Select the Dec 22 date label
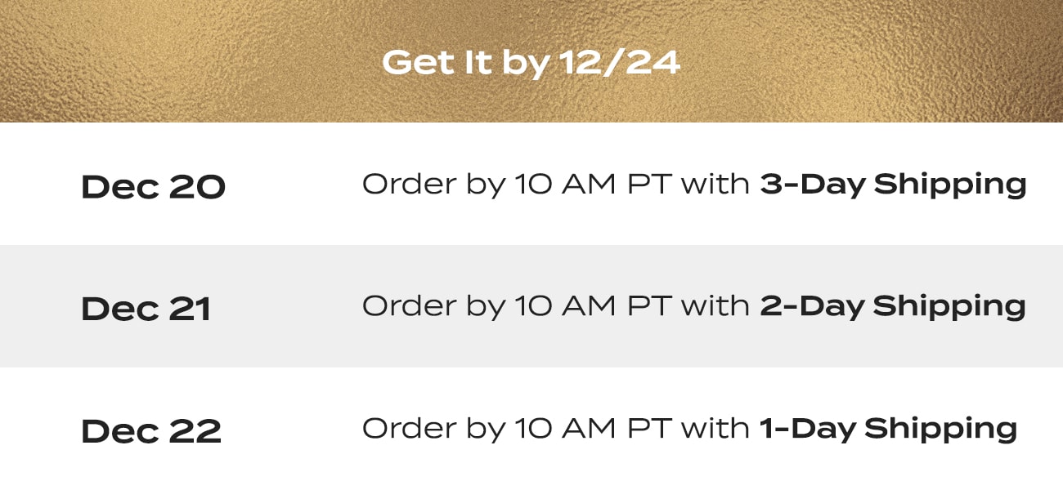This screenshot has height=490, width=1063. tap(151, 430)
